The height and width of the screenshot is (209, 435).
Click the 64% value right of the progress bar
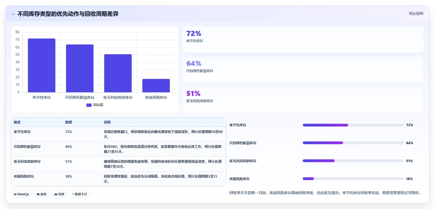[409, 143]
